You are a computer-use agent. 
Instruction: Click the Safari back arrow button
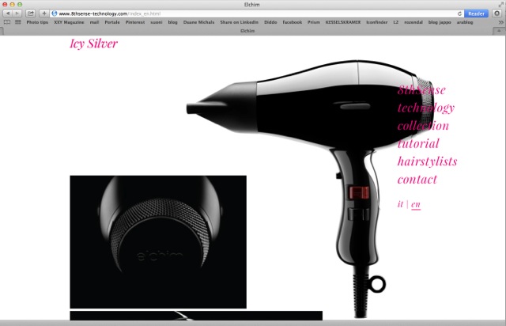[x=8, y=13]
